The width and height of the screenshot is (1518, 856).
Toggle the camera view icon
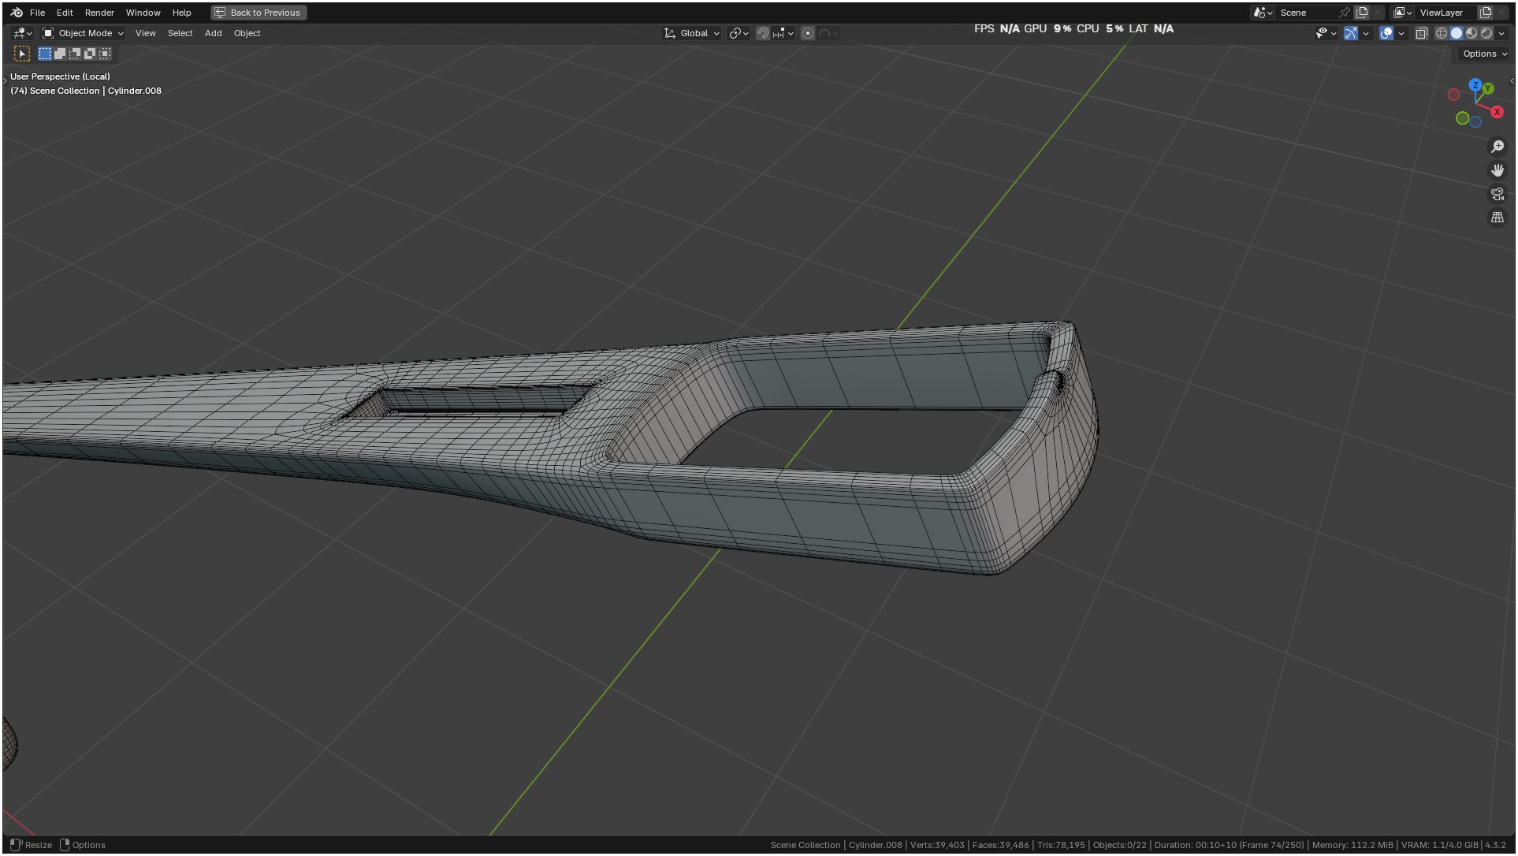[1498, 194]
